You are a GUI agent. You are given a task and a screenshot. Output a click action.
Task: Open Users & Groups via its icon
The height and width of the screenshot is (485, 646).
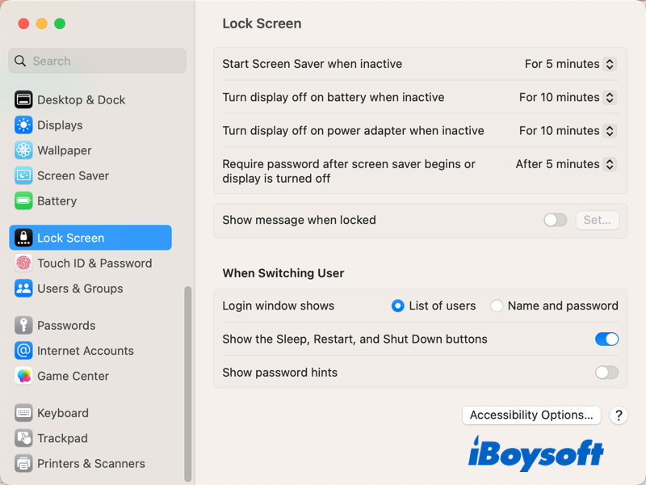pyautogui.click(x=23, y=289)
